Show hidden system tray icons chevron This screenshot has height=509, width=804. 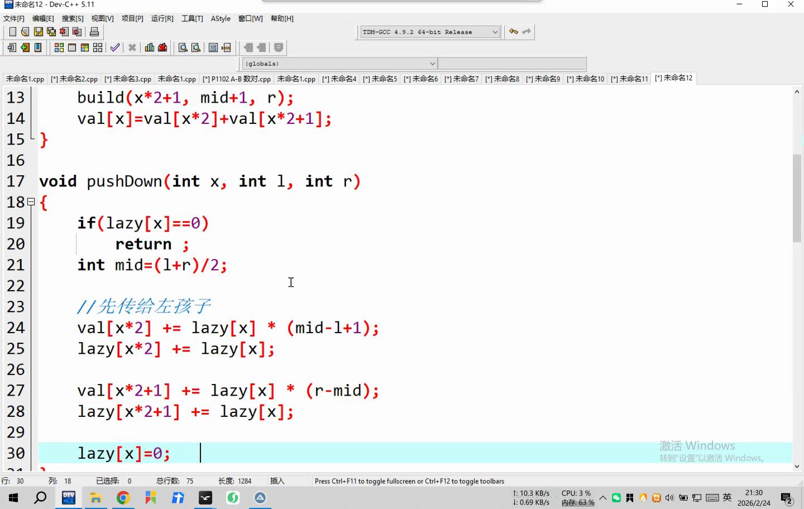tap(603, 497)
